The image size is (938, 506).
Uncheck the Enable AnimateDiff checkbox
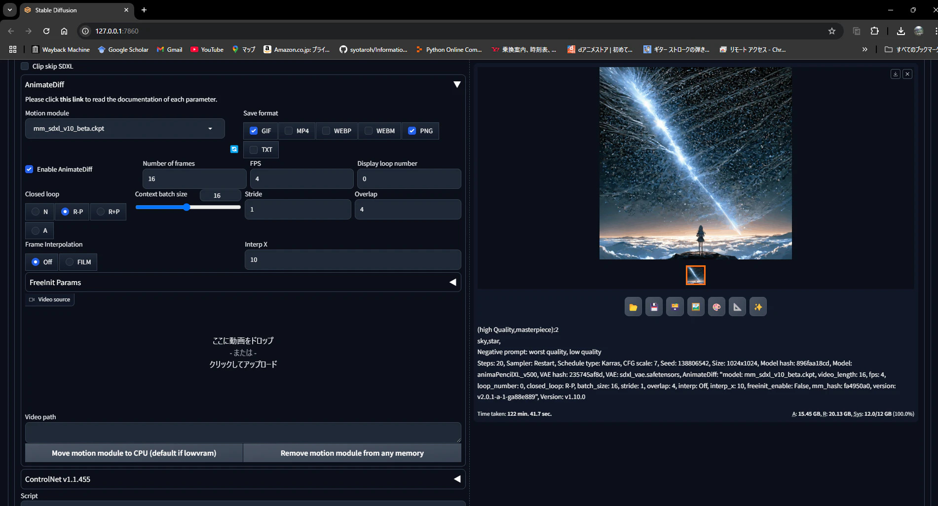click(29, 169)
